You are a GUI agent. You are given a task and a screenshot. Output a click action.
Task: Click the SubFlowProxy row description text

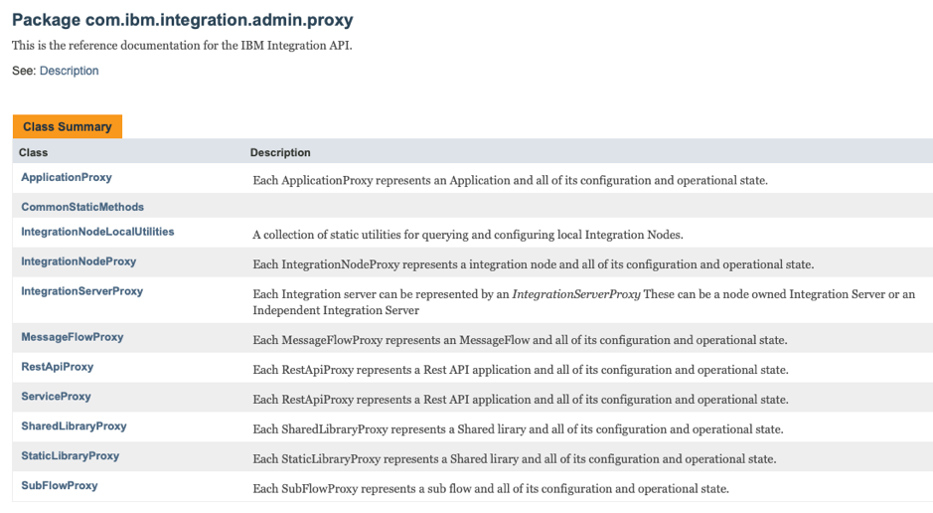pos(491,489)
